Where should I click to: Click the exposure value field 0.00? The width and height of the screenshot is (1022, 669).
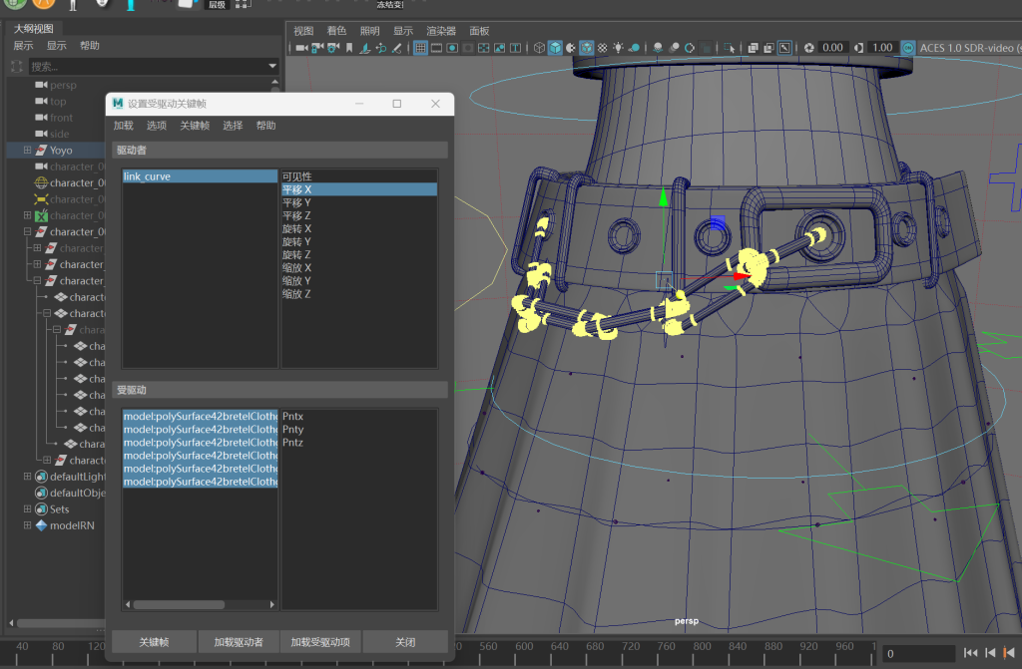[x=833, y=48]
